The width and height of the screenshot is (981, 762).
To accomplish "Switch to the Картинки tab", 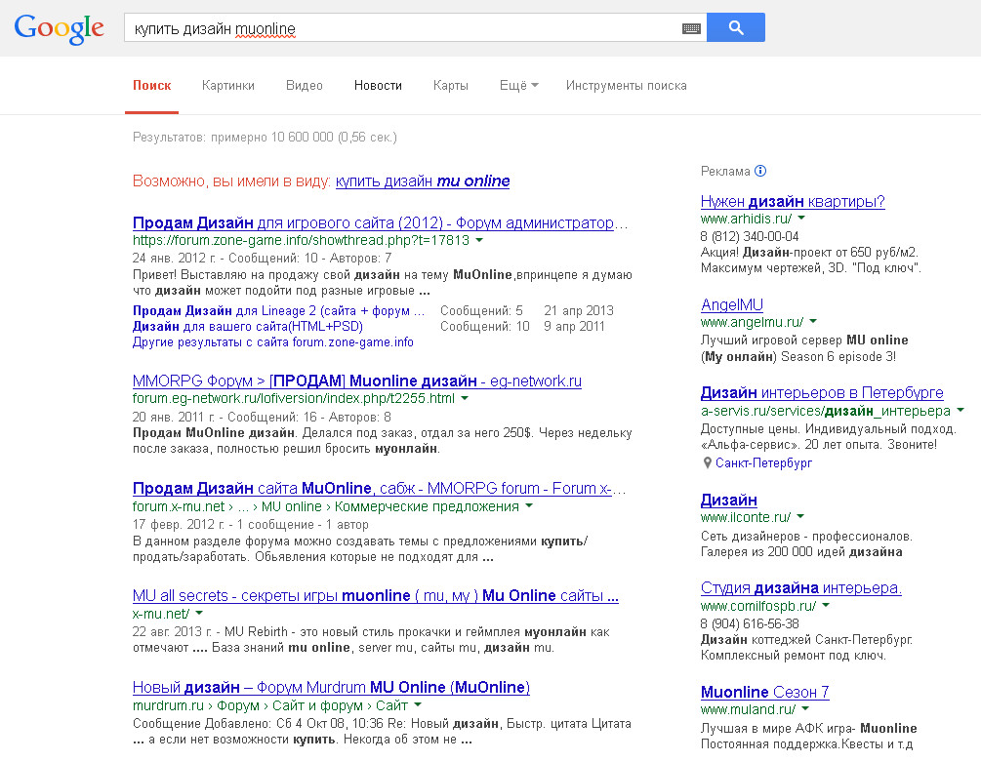I will [227, 86].
